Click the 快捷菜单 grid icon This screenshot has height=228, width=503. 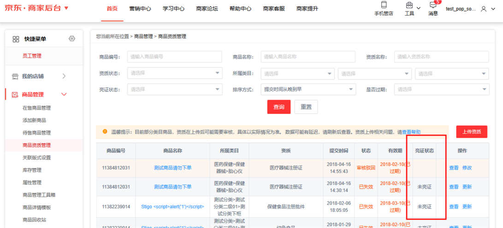pyautogui.click(x=16, y=39)
